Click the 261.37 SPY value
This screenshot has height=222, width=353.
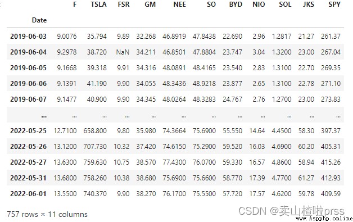331,37
